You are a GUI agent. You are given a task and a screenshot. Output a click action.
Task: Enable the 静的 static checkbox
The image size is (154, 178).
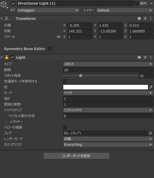pos(137,3)
